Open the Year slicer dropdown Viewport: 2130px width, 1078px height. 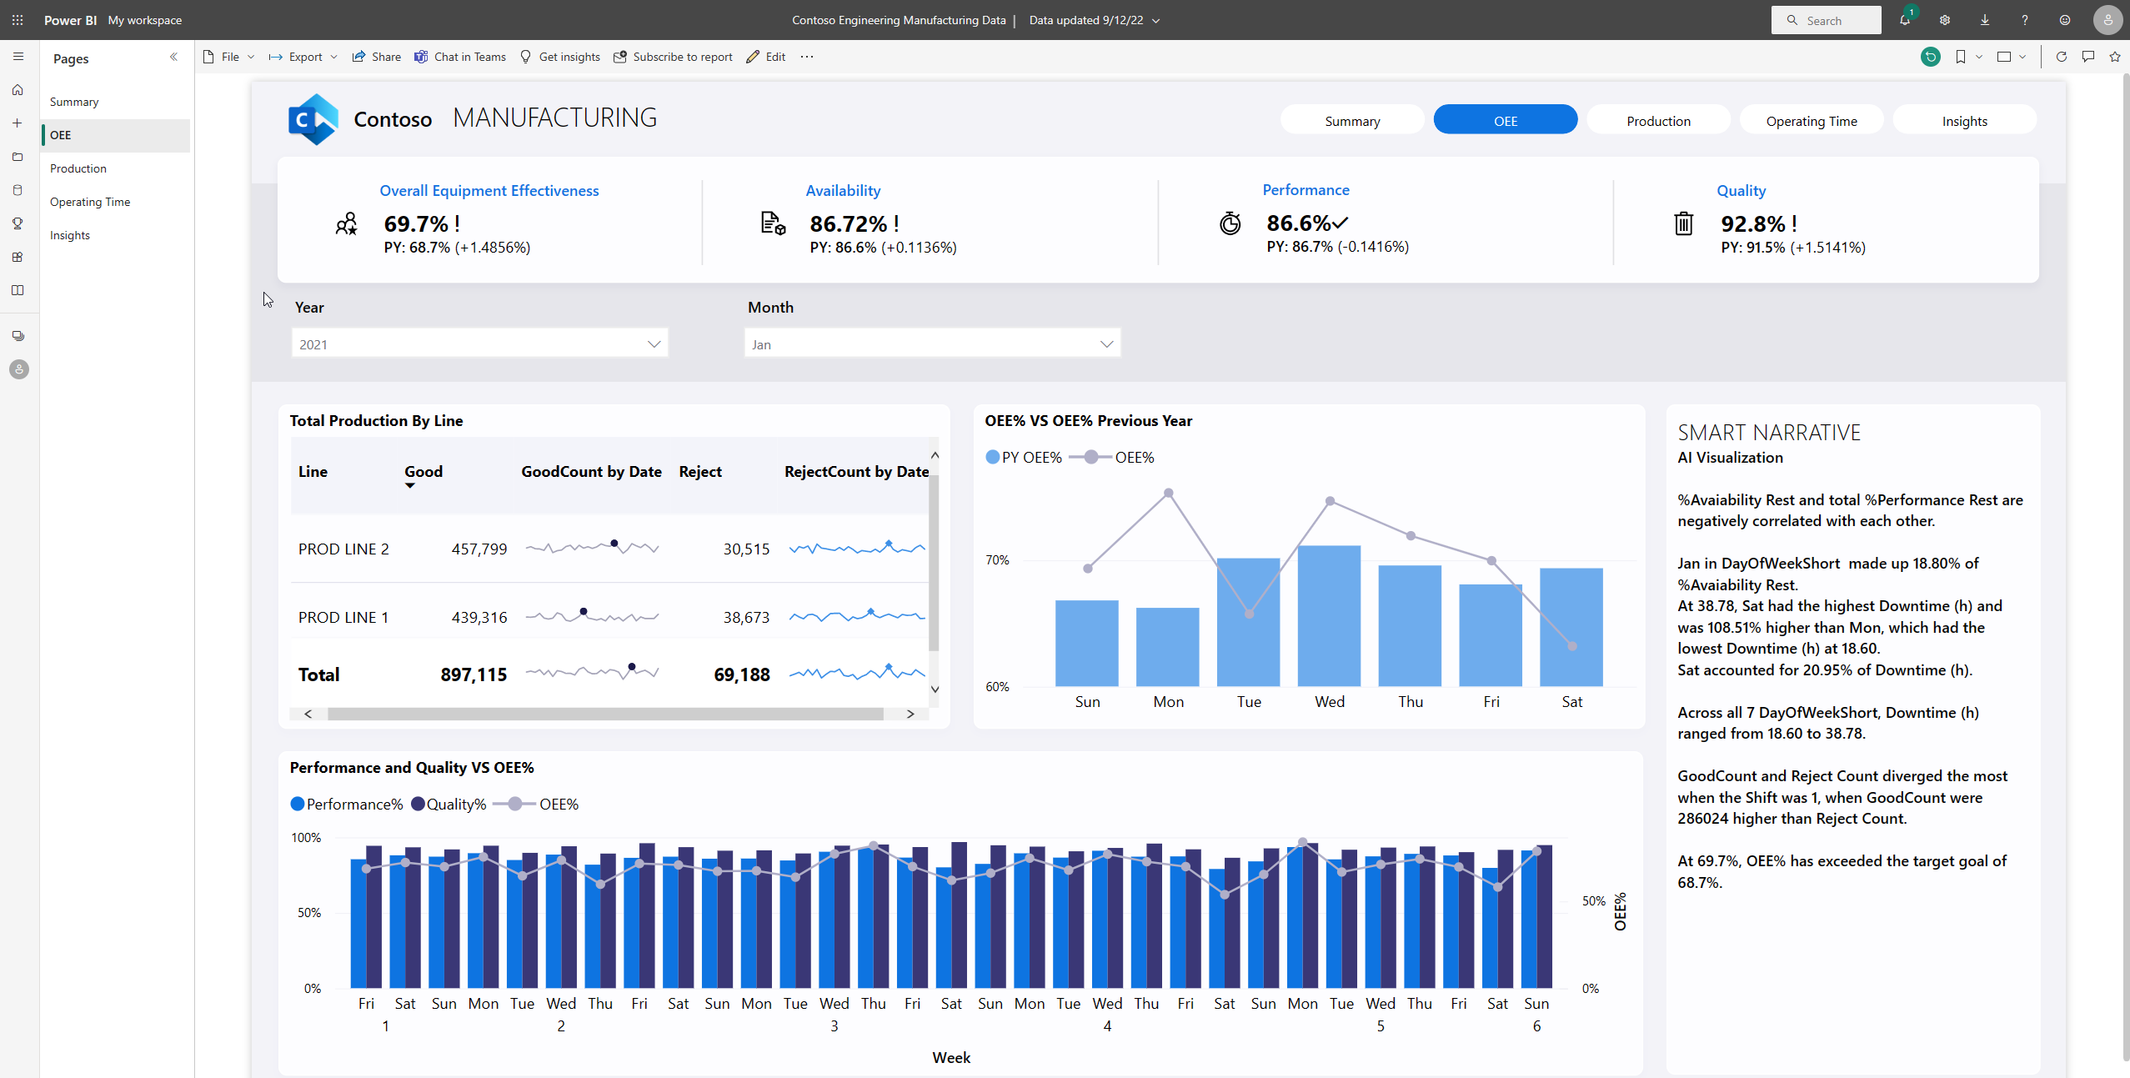coord(654,343)
